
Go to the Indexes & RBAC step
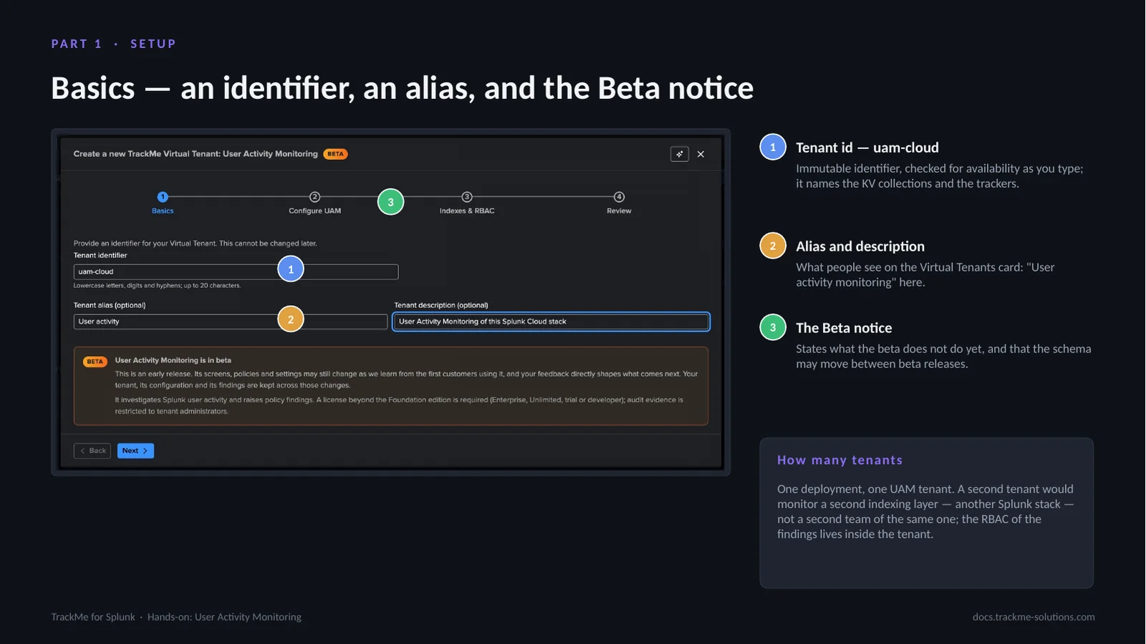tap(467, 197)
